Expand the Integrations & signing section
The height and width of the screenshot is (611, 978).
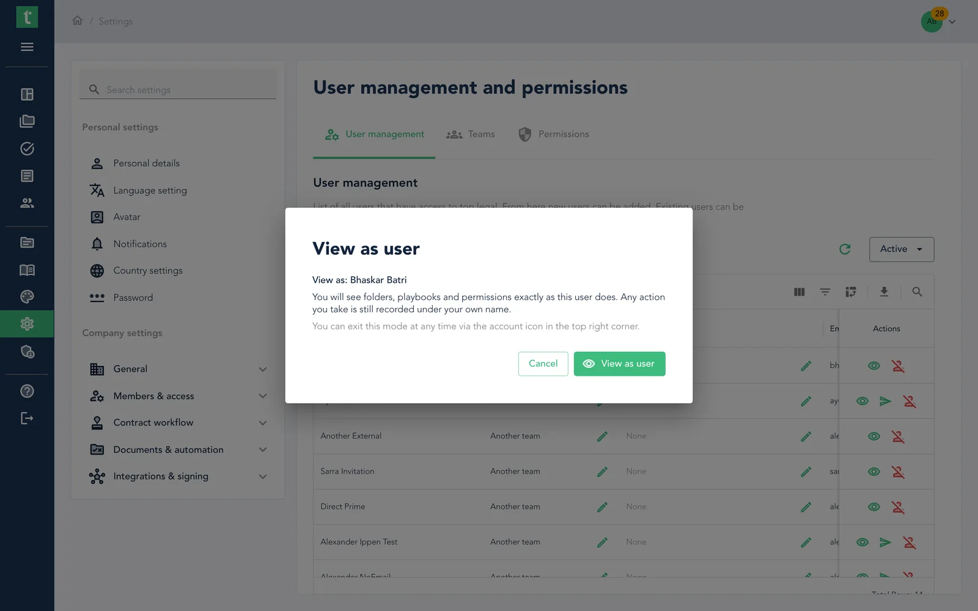[178, 477]
